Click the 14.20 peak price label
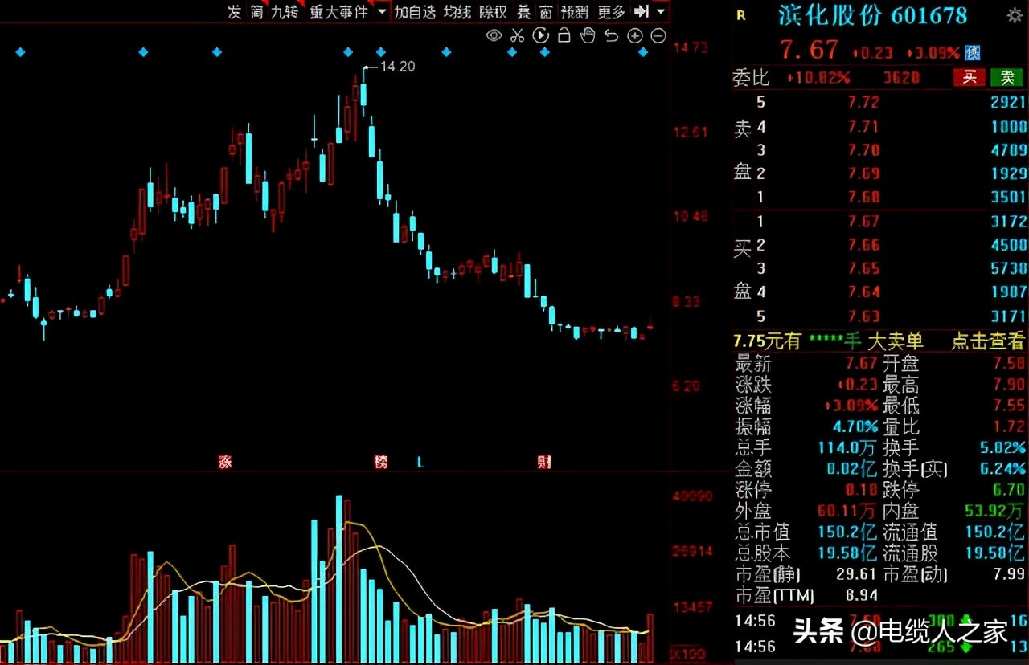The width and height of the screenshot is (1029, 665). click(397, 67)
